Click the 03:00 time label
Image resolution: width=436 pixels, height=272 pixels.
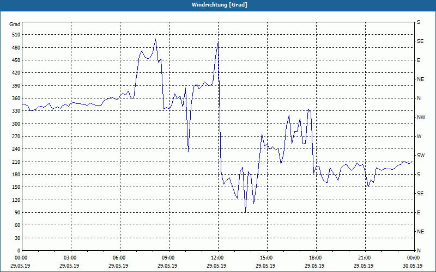(x=71, y=258)
